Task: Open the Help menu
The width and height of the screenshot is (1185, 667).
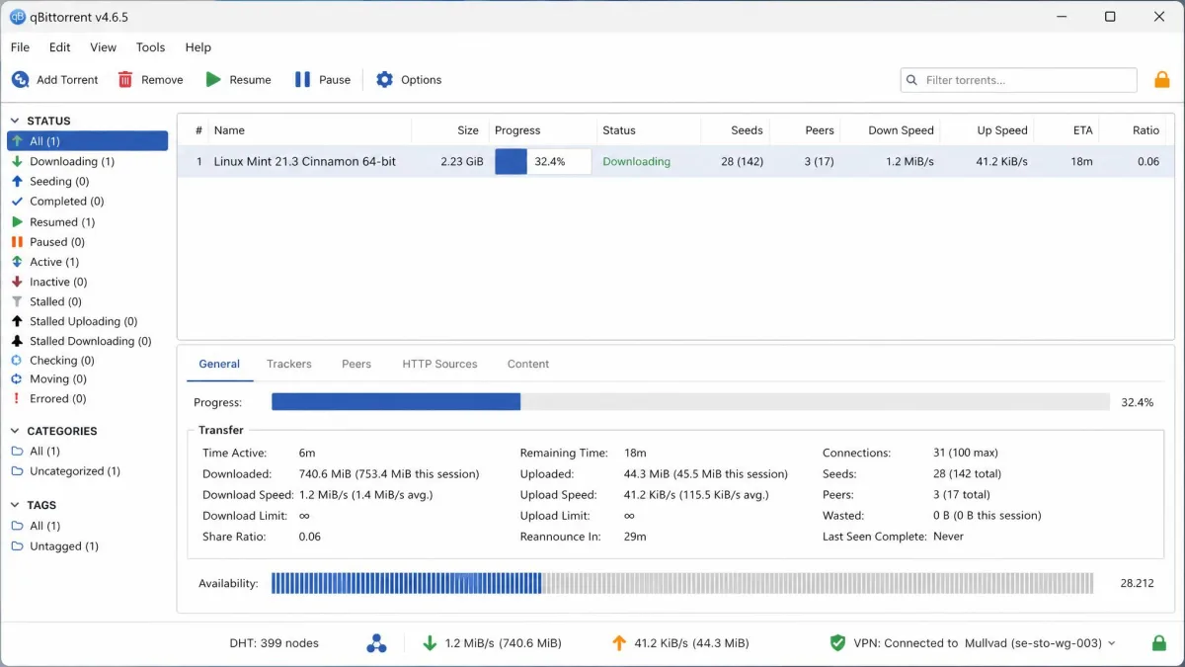Action: coord(197,47)
